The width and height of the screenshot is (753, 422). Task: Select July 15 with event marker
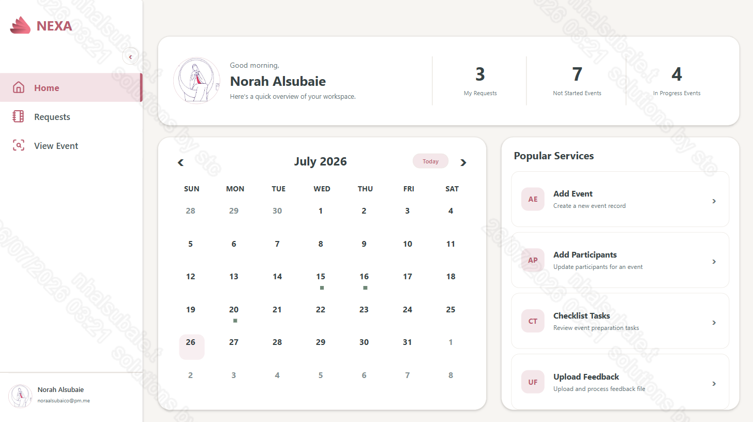[x=321, y=280]
